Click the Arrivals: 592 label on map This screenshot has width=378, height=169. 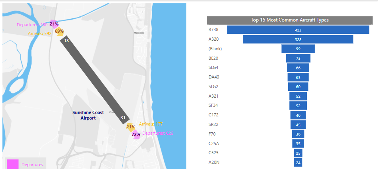tap(40, 33)
